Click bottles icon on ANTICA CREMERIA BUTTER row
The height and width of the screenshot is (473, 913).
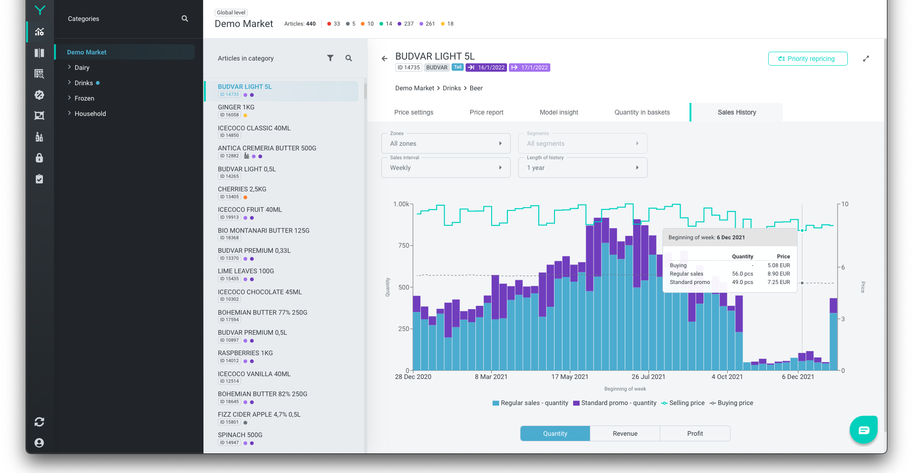click(x=247, y=156)
